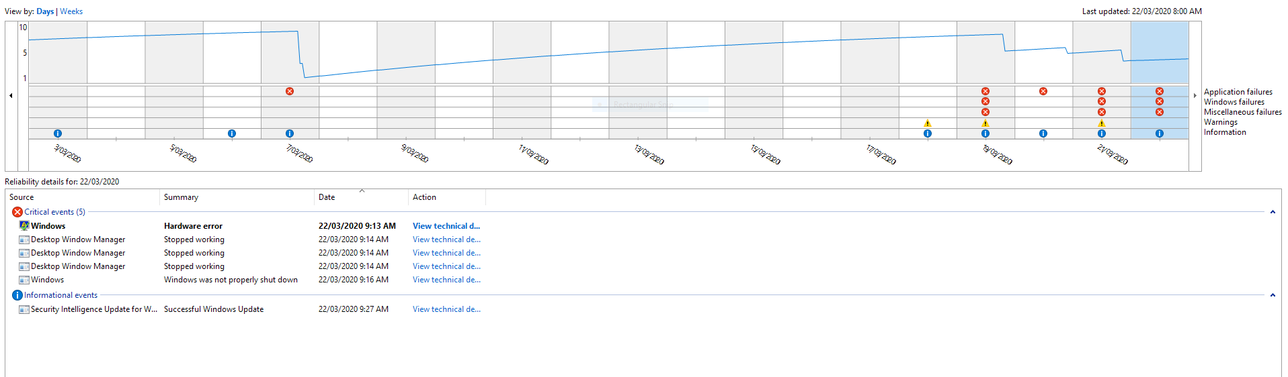
Task: Select the 'Security Intelligence Update for W...' source entry
Action: click(94, 309)
